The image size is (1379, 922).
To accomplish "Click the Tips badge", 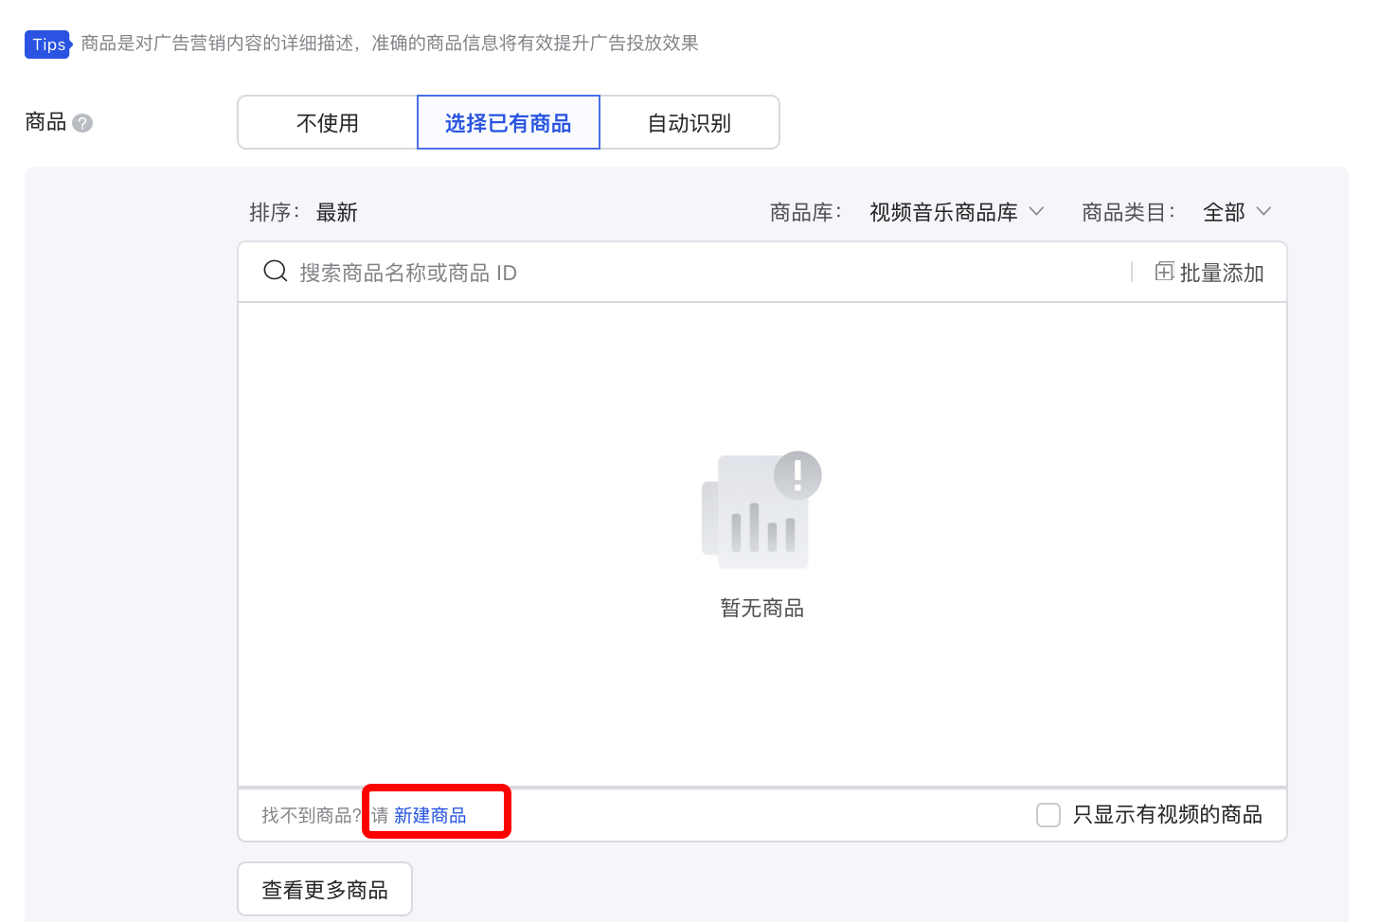I will (x=47, y=44).
